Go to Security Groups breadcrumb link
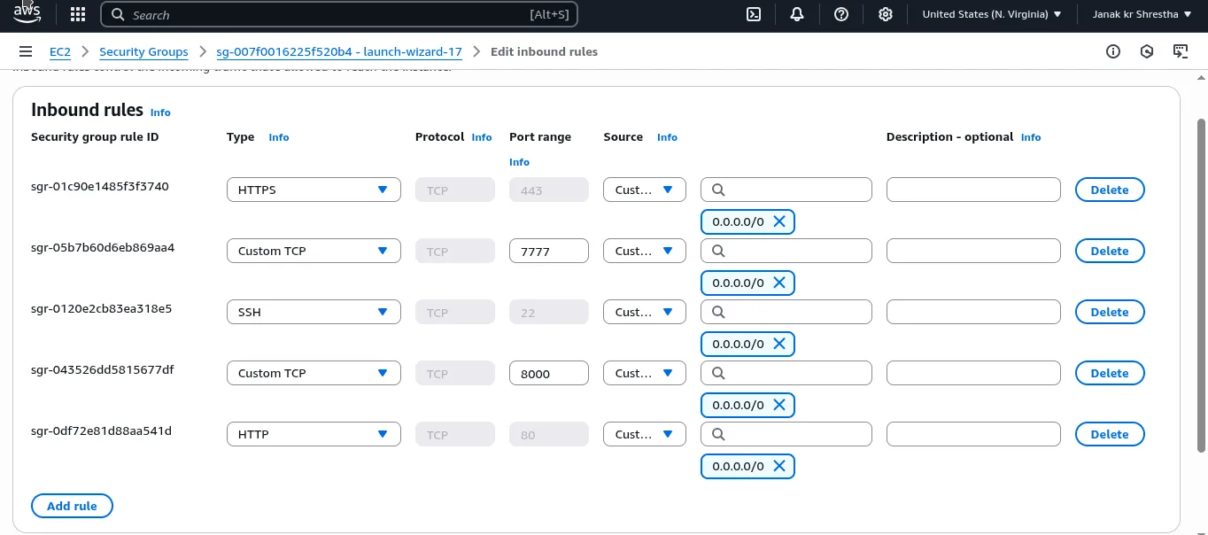The height and width of the screenshot is (535, 1208). point(143,51)
